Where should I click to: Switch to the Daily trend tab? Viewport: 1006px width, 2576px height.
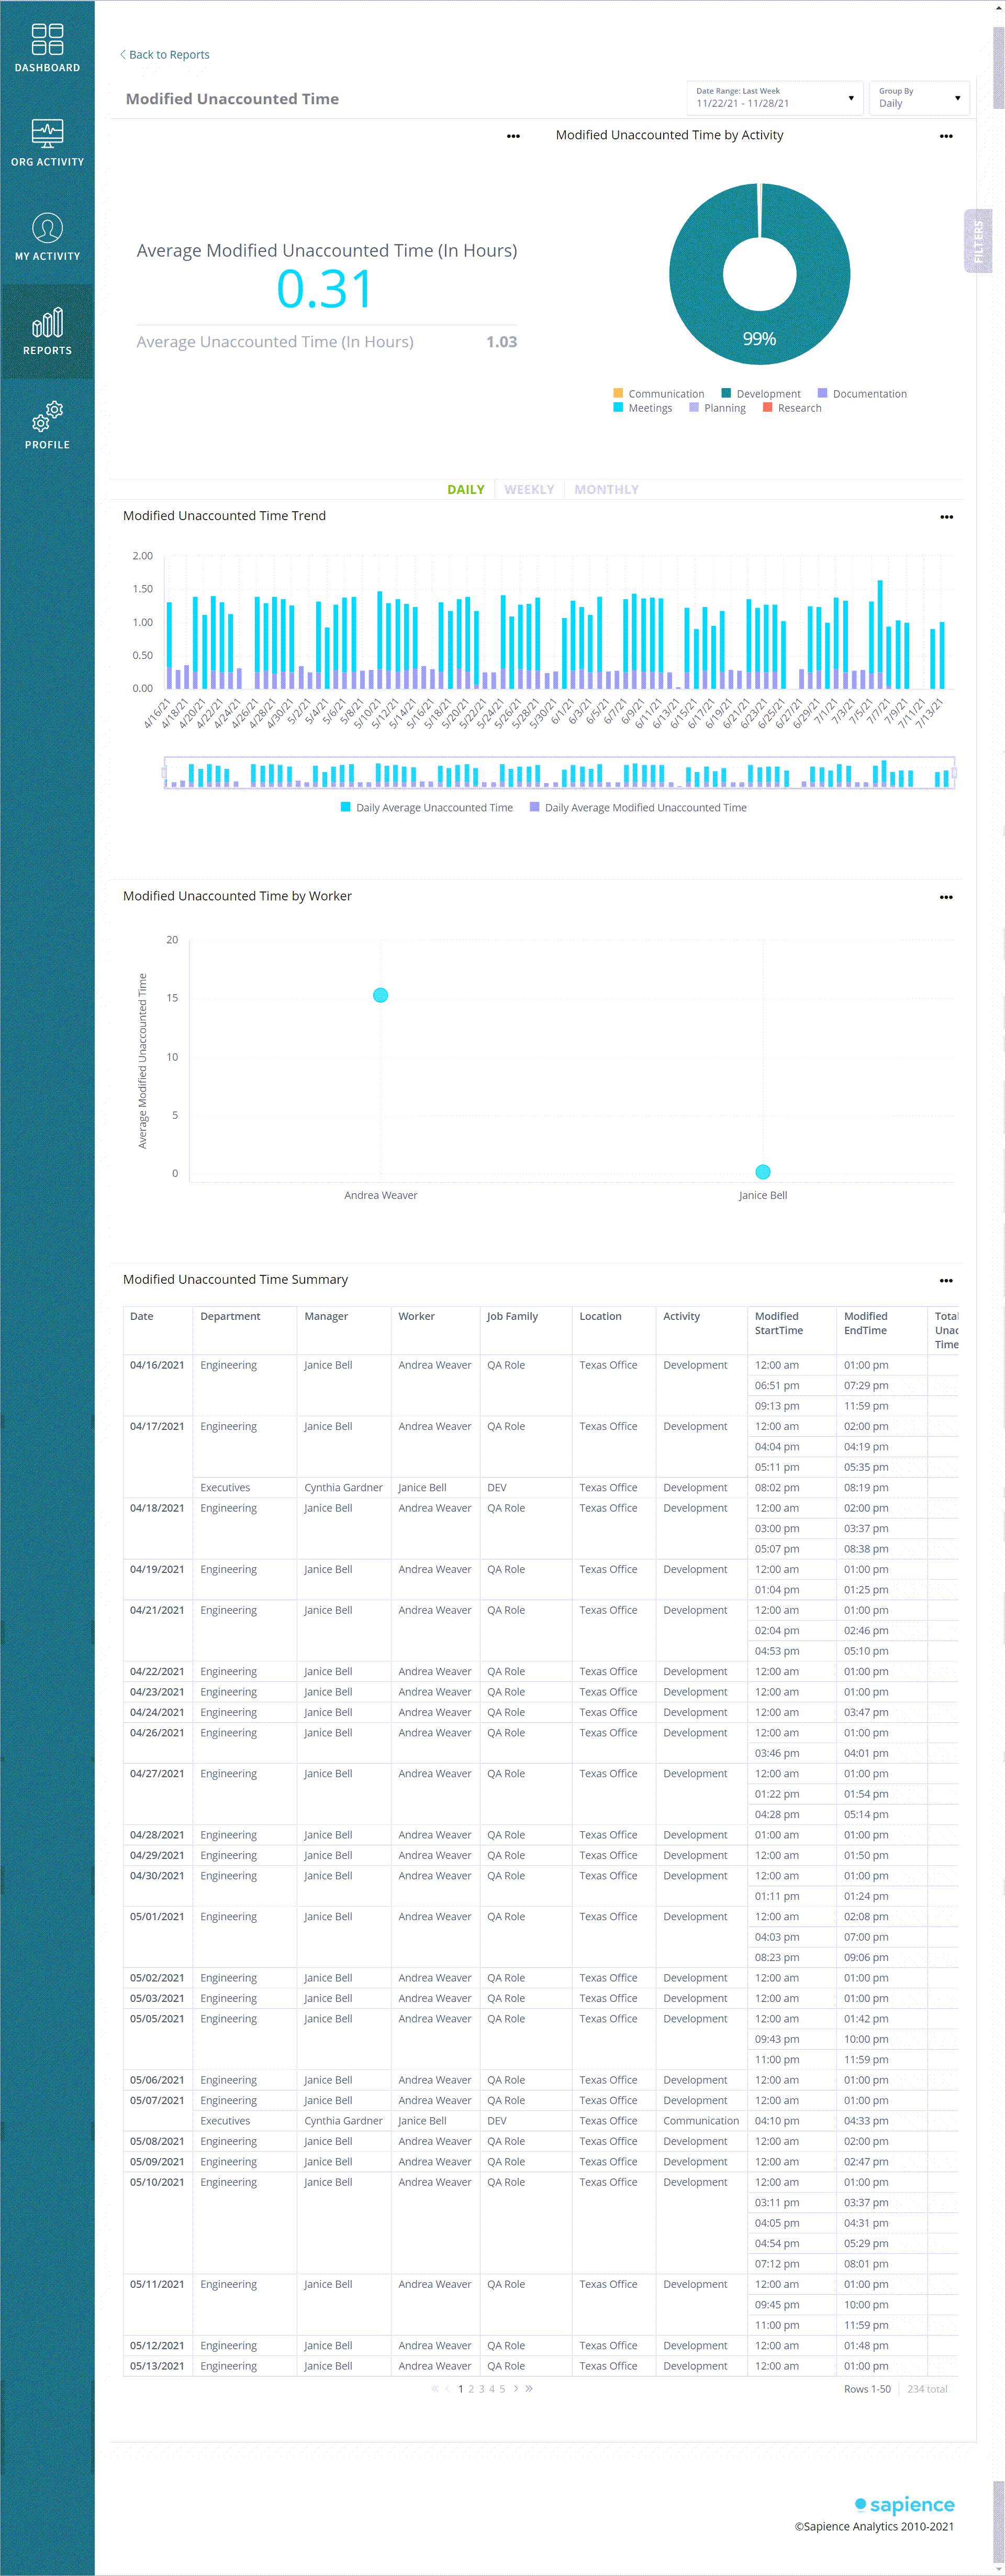[465, 489]
